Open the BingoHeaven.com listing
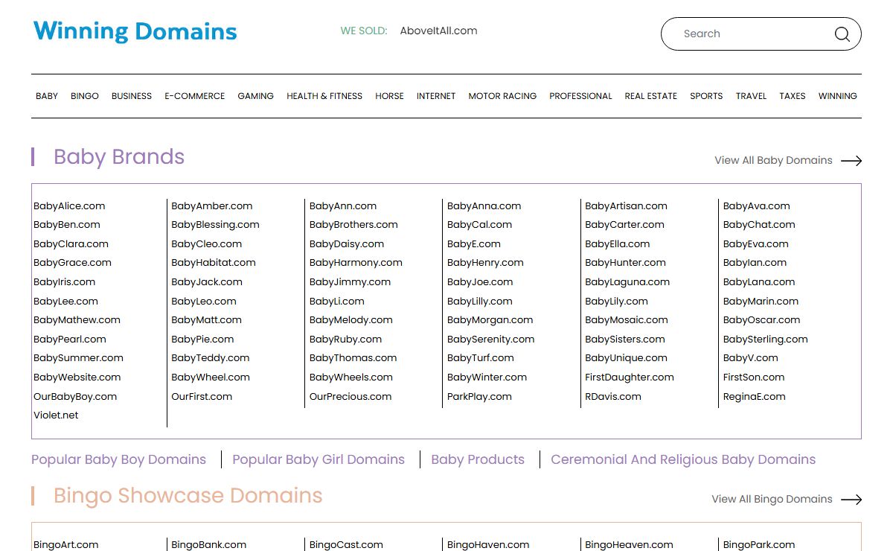This screenshot has height=551, width=893. (629, 545)
